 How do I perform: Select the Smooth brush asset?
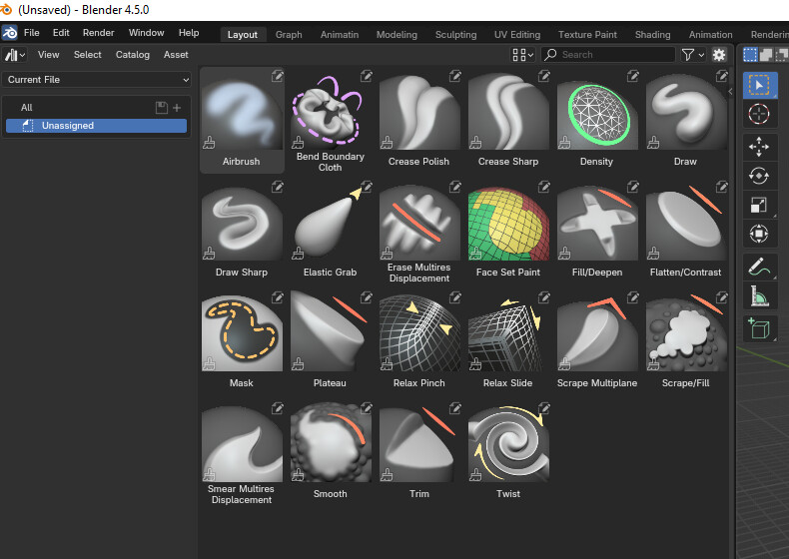point(331,452)
